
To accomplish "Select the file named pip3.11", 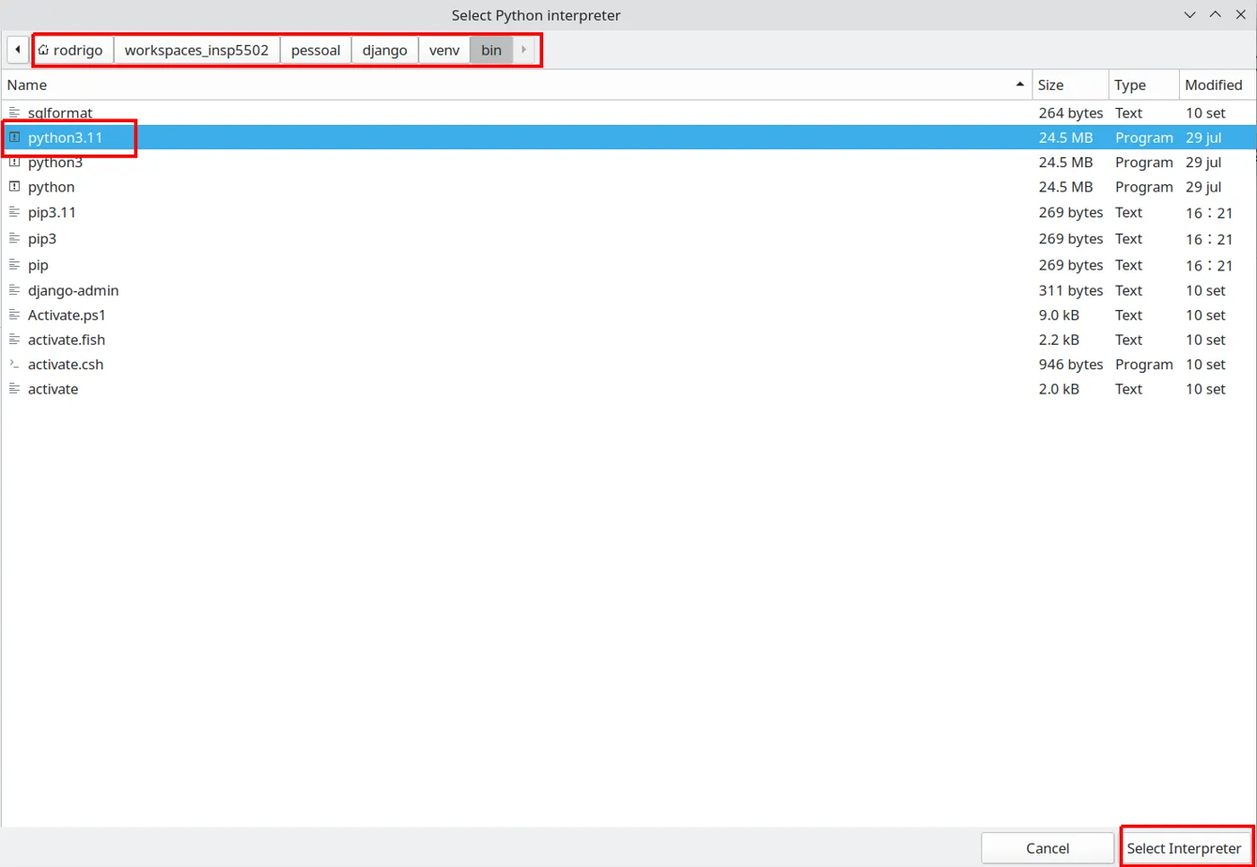I will click(x=51, y=212).
